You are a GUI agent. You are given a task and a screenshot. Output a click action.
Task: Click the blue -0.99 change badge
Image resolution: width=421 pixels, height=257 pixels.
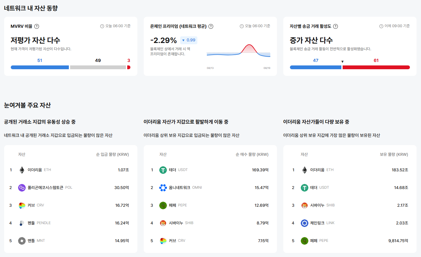(x=189, y=40)
